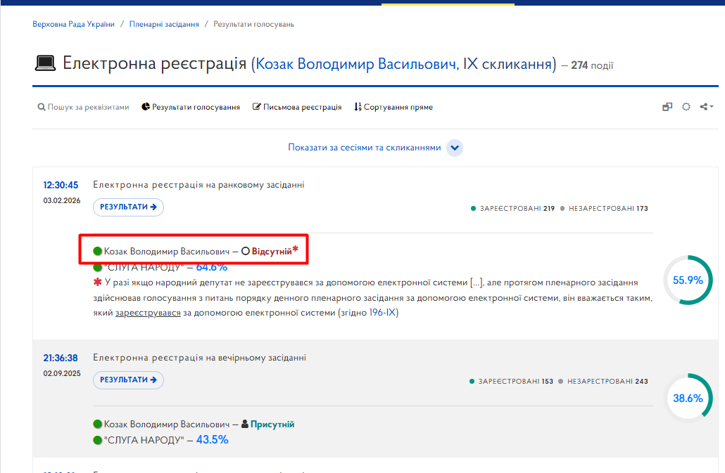Click the pie chart icon for voting results

pyautogui.click(x=146, y=107)
